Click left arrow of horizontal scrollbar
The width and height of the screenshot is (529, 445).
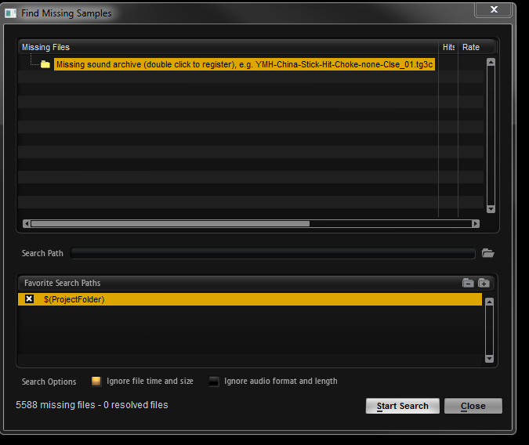tap(27, 224)
